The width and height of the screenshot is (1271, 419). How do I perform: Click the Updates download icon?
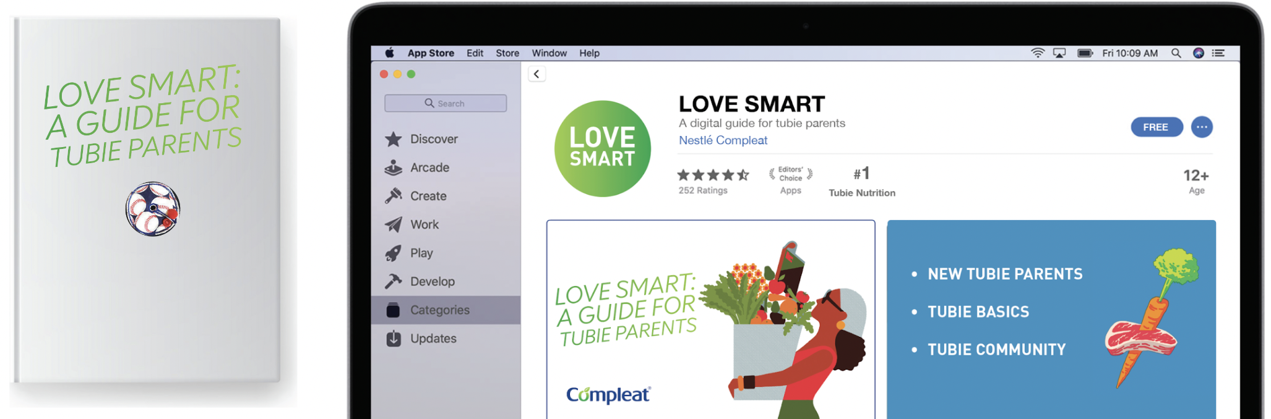click(394, 338)
